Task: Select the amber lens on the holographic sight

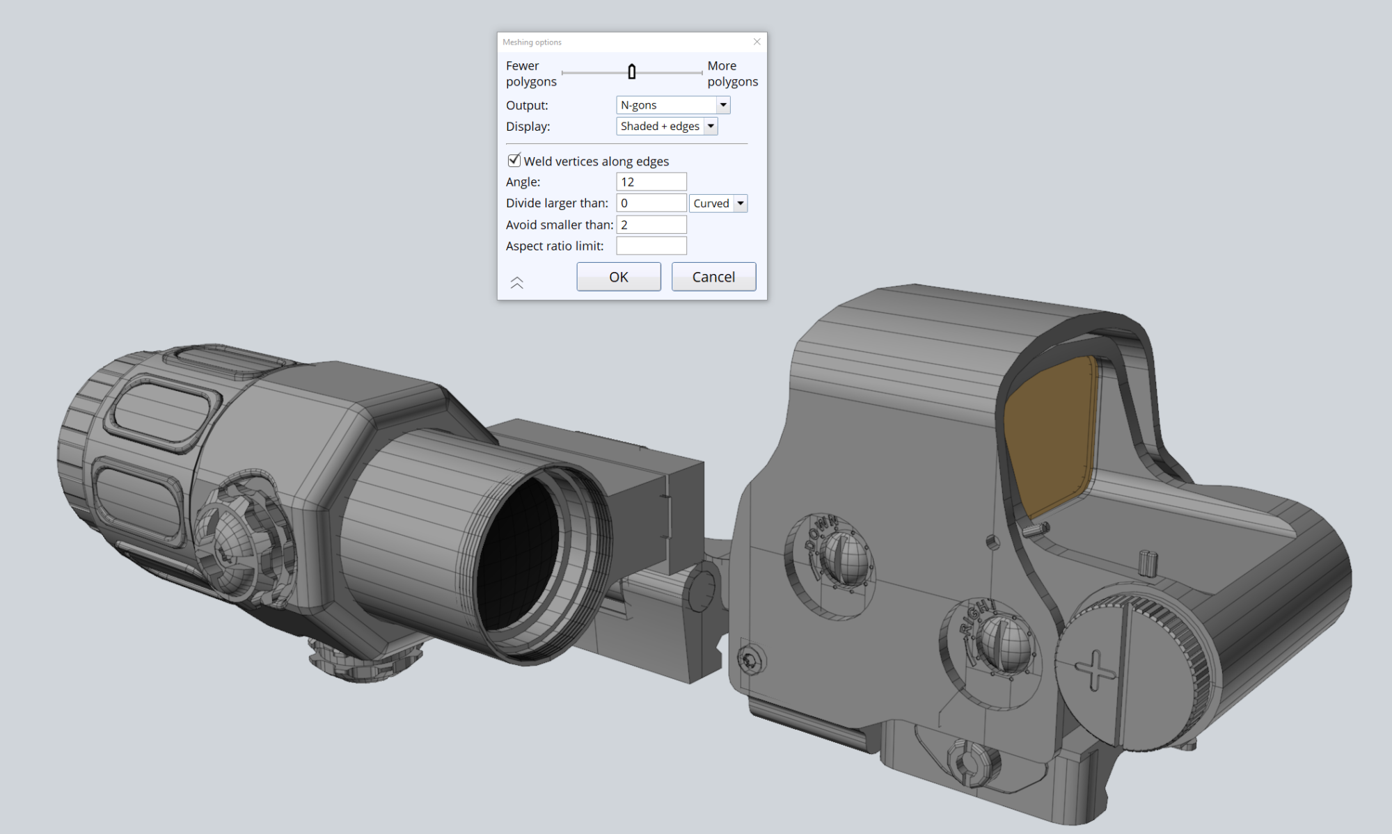Action: pos(1050,431)
